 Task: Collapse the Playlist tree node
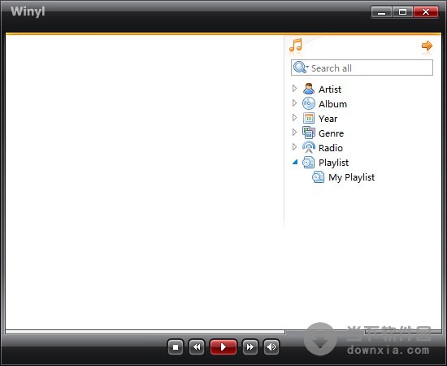click(295, 162)
